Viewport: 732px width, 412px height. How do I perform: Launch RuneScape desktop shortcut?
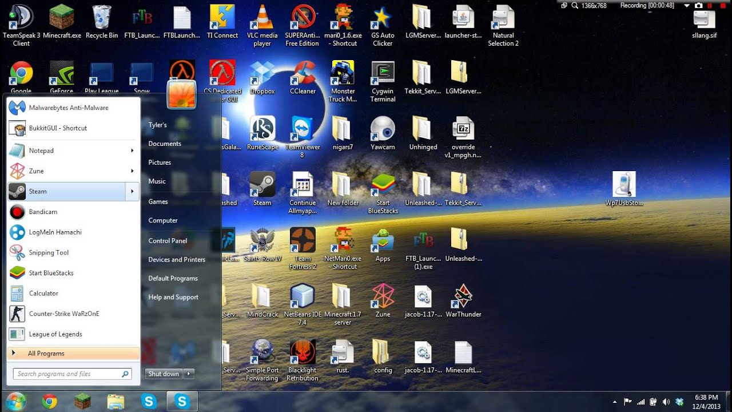tap(262, 133)
